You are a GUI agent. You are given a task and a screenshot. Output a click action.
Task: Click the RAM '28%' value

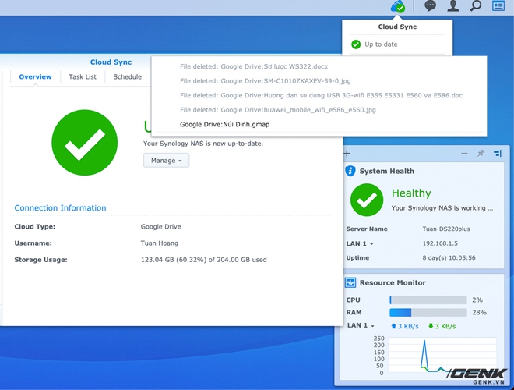click(479, 313)
